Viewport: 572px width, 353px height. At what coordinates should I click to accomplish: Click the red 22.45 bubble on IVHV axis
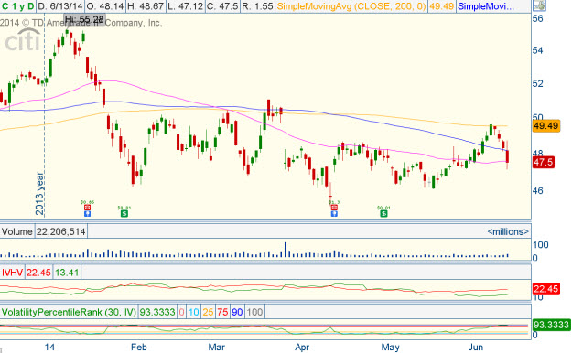545,289
